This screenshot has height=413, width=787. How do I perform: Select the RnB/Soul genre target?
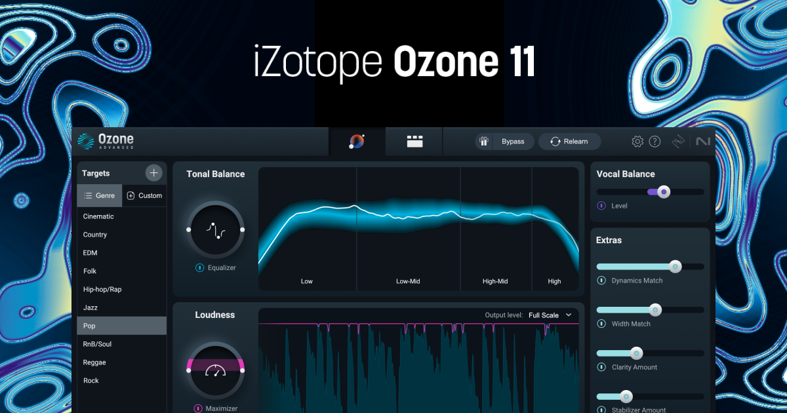pyautogui.click(x=122, y=344)
